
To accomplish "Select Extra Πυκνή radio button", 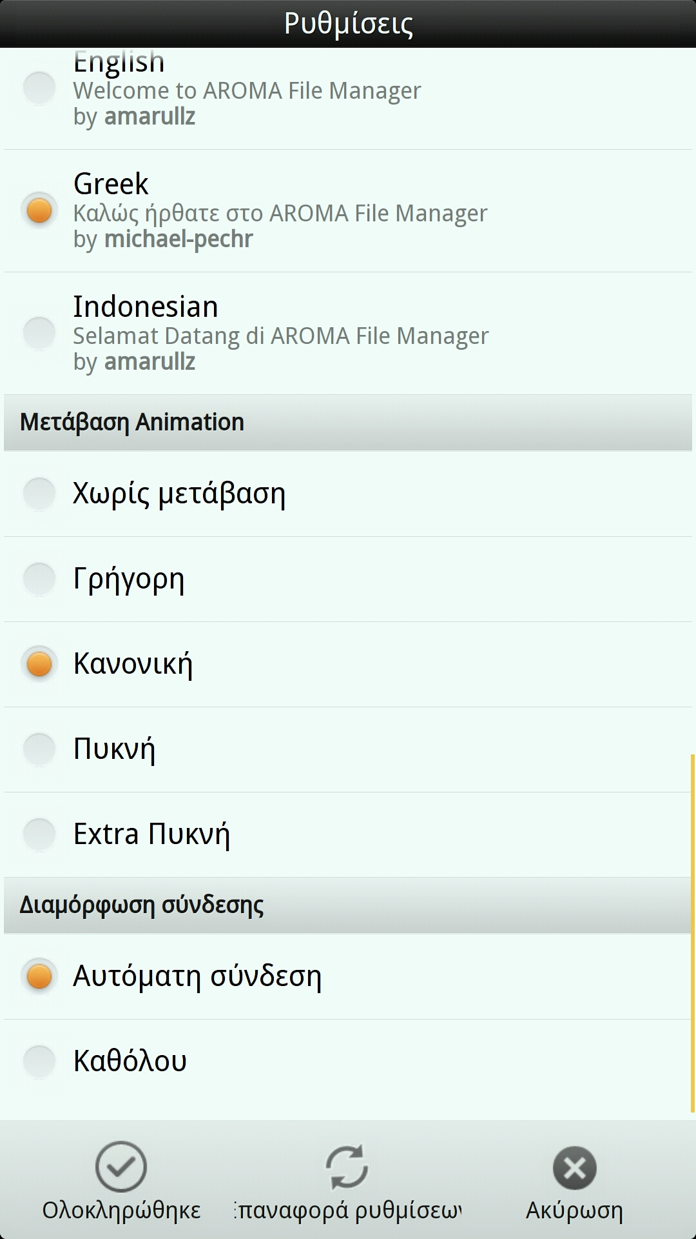I will point(39,834).
